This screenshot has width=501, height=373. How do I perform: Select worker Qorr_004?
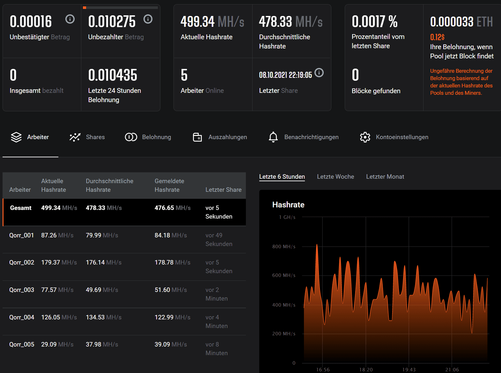pos(124,322)
